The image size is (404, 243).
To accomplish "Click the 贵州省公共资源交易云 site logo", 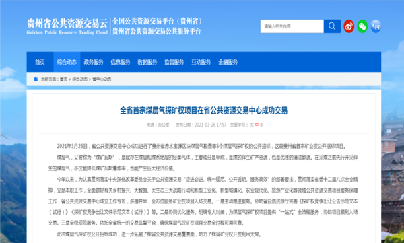I will [x=67, y=26].
